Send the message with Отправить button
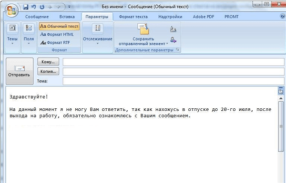286x183 pixels. coord(20,71)
